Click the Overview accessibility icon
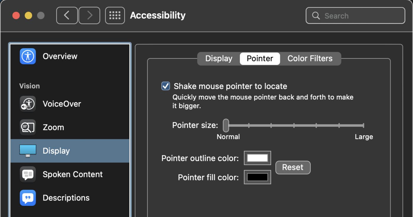 pos(28,56)
